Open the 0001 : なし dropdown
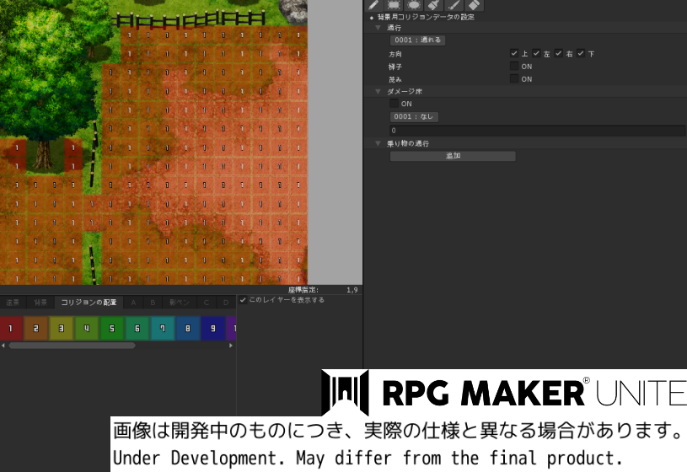687x472 pixels. pos(414,116)
